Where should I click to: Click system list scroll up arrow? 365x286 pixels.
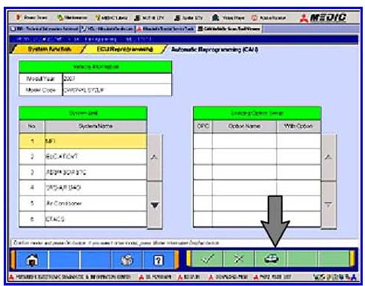coord(155,157)
